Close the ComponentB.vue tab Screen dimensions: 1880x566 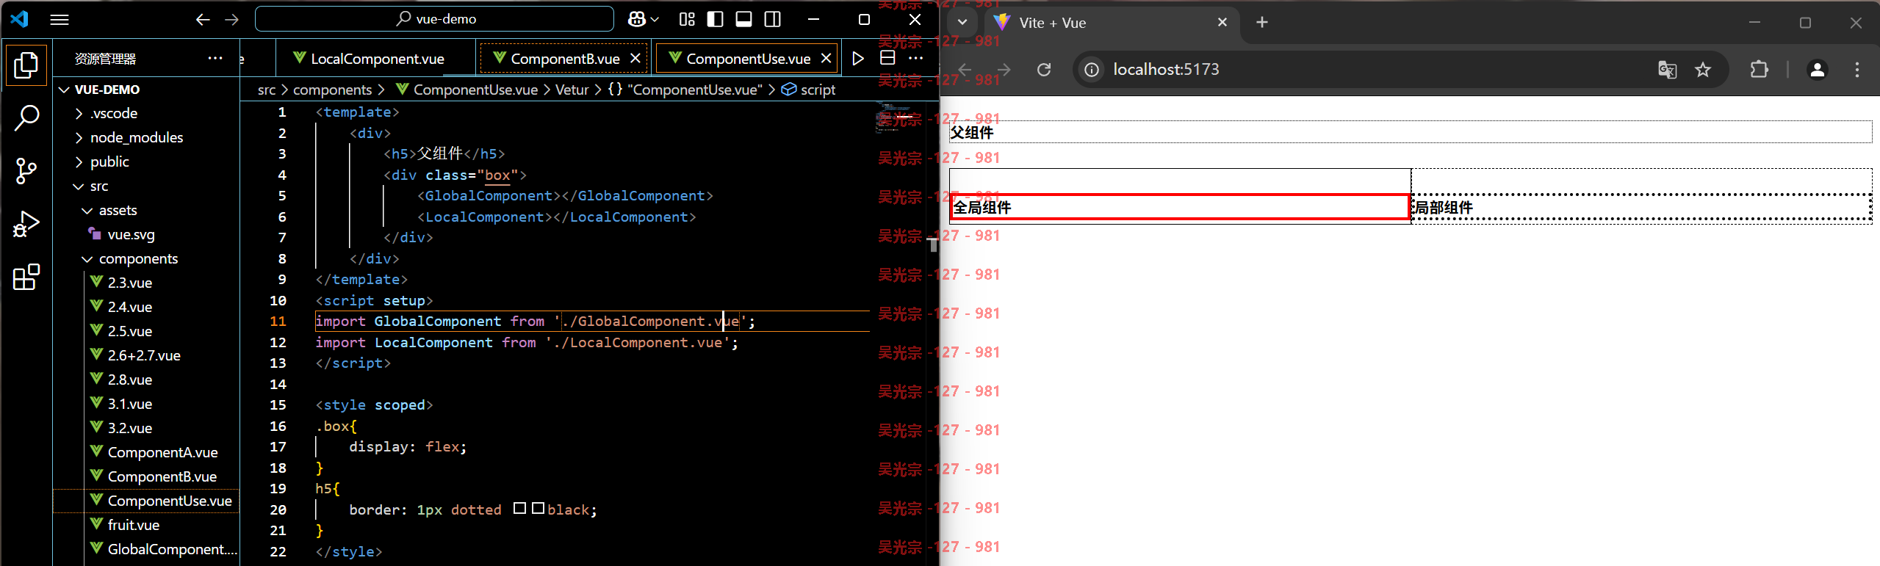click(635, 58)
